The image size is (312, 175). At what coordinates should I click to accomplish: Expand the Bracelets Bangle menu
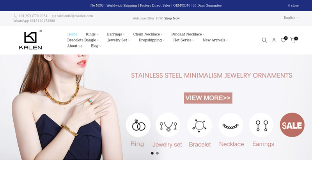coord(83,40)
